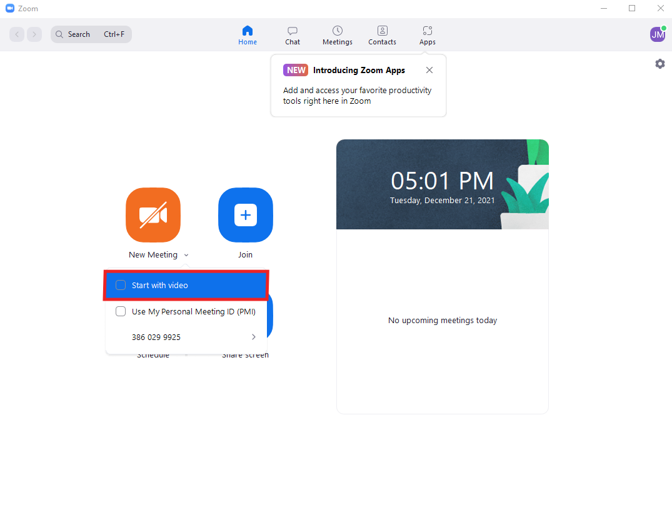Click the 05:01 PM clock banner

click(443, 184)
